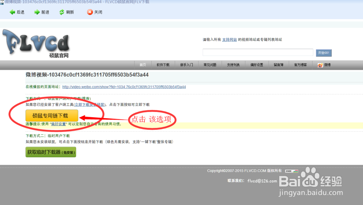Click the flvcd@126.com contact email
Screen dimensions: 363x205
tap(262, 181)
